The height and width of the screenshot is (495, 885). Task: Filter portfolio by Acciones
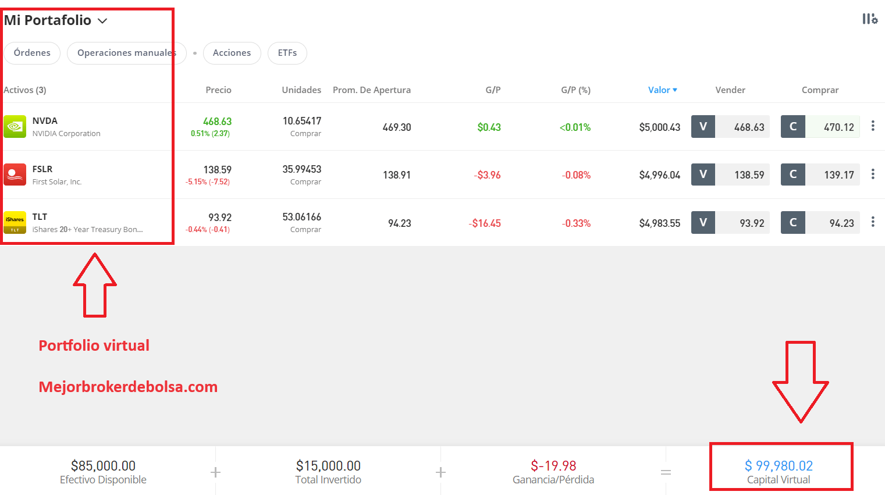pyautogui.click(x=232, y=53)
